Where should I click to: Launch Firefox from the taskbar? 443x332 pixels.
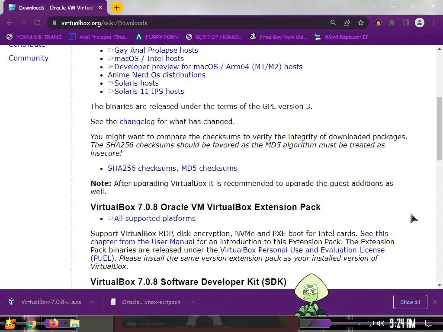tap(53, 323)
